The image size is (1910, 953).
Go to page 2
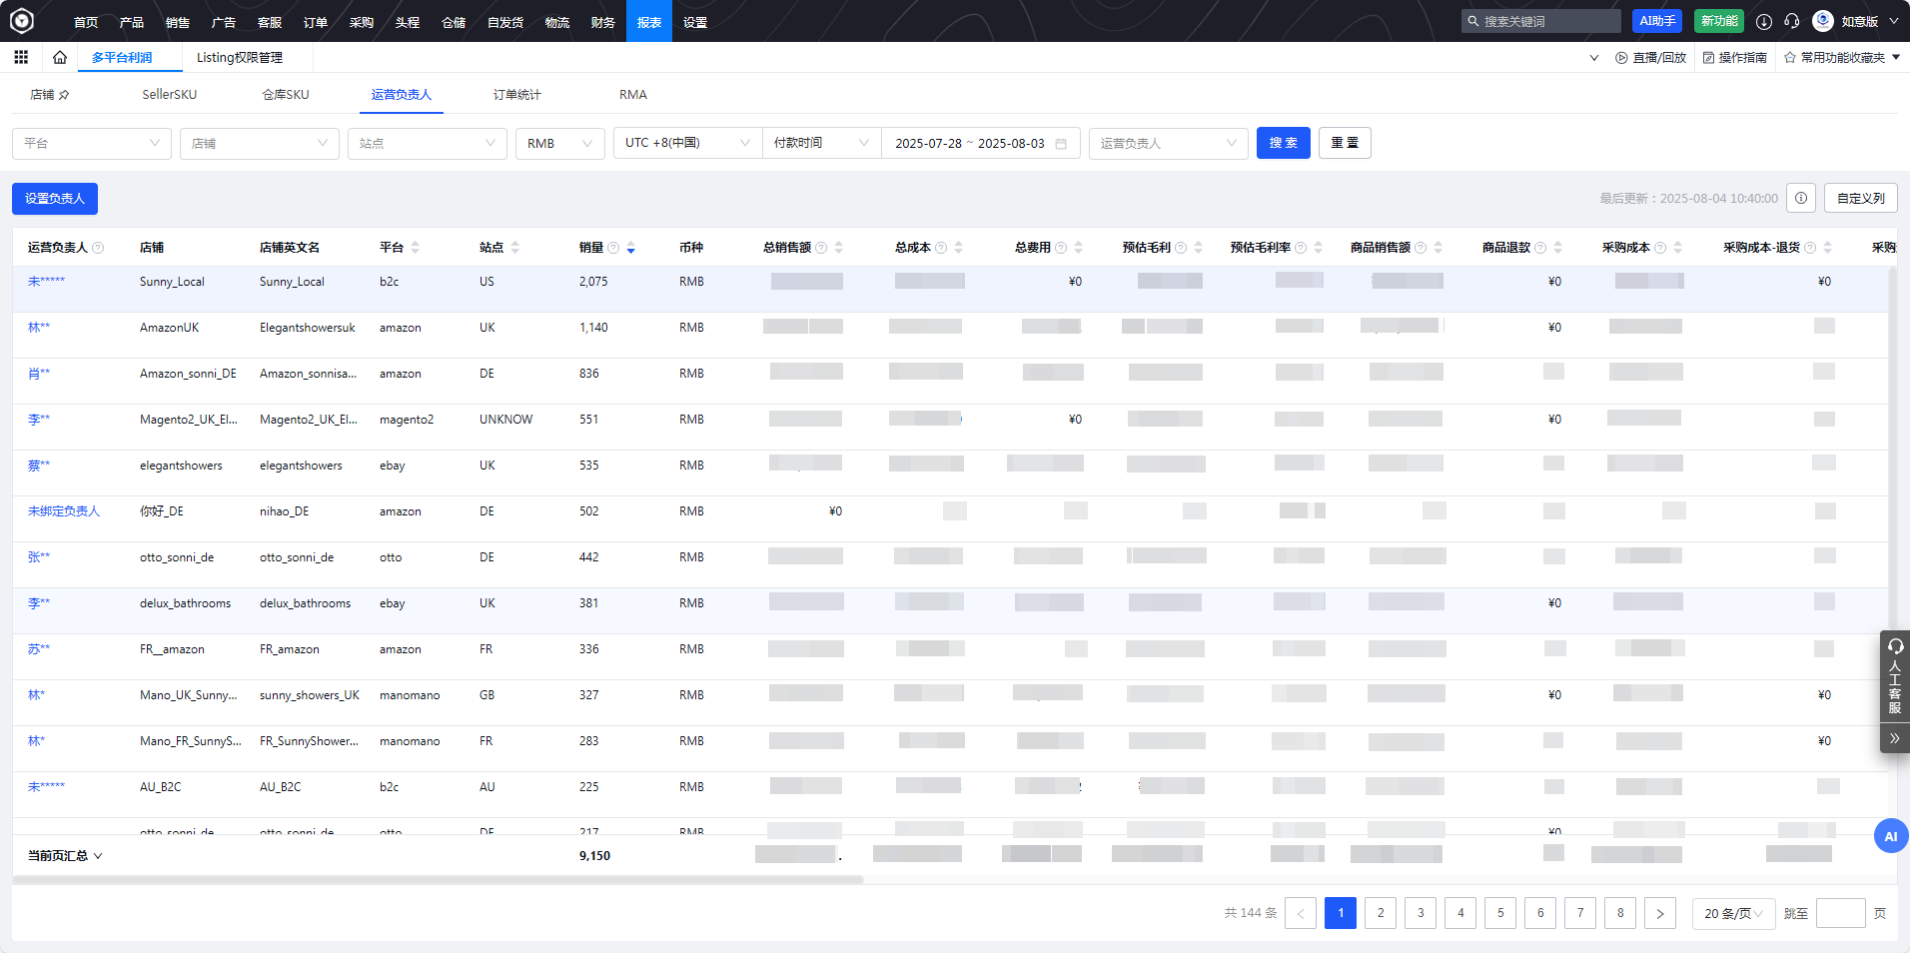pos(1381,913)
